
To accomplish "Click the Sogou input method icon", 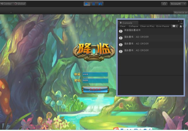I will pyautogui.click(x=116, y=129).
